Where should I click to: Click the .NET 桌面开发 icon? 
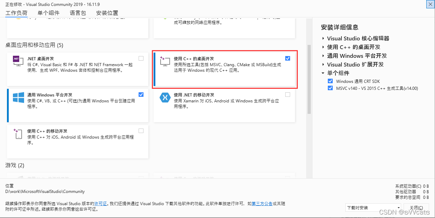point(17,60)
